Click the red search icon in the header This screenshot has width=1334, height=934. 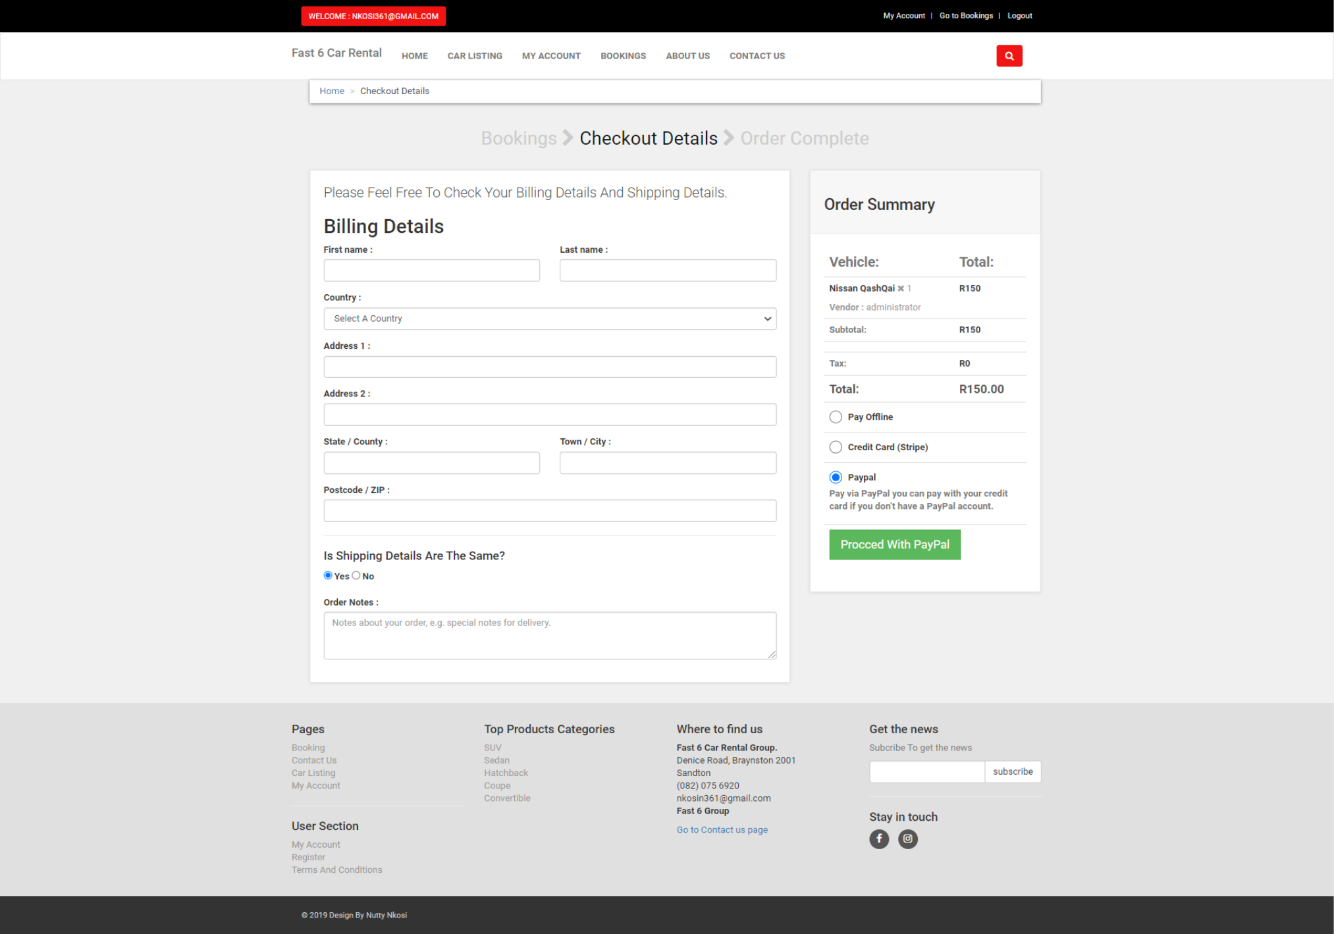coord(1009,55)
